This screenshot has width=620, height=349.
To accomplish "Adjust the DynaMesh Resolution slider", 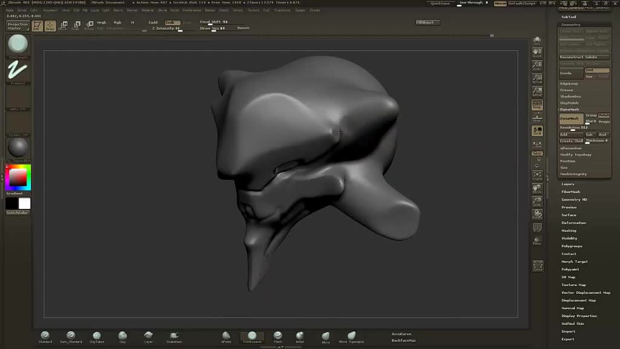I will 584,128.
